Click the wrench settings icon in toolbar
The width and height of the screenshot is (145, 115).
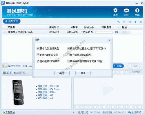[119, 22]
